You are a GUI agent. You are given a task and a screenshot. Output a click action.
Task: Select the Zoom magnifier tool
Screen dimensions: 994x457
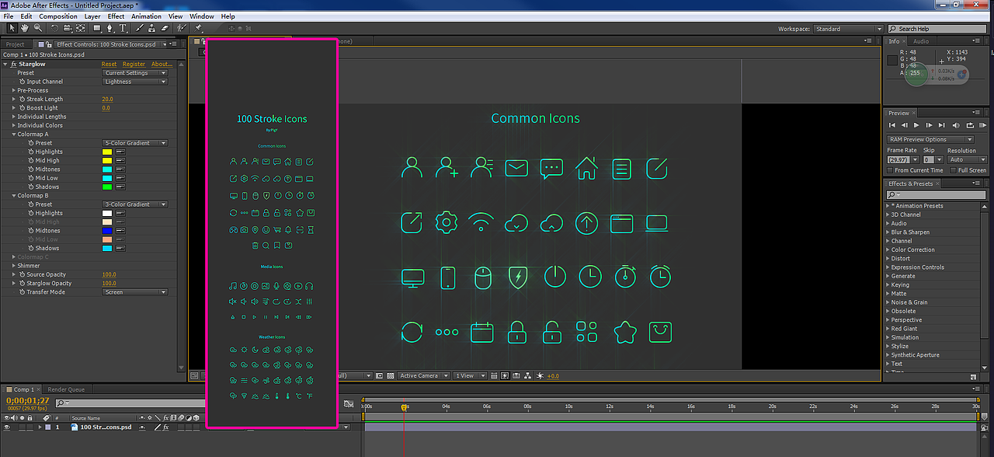pos(38,28)
